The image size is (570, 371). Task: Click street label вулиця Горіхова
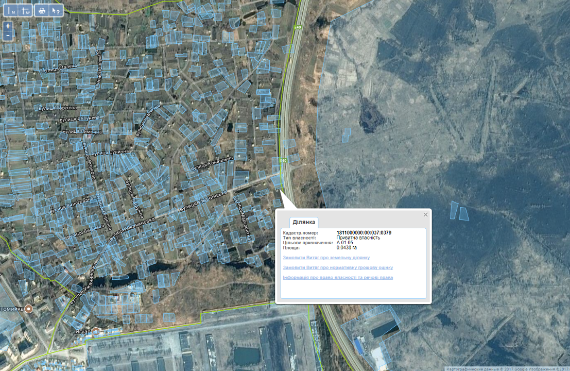pyautogui.click(x=58, y=108)
